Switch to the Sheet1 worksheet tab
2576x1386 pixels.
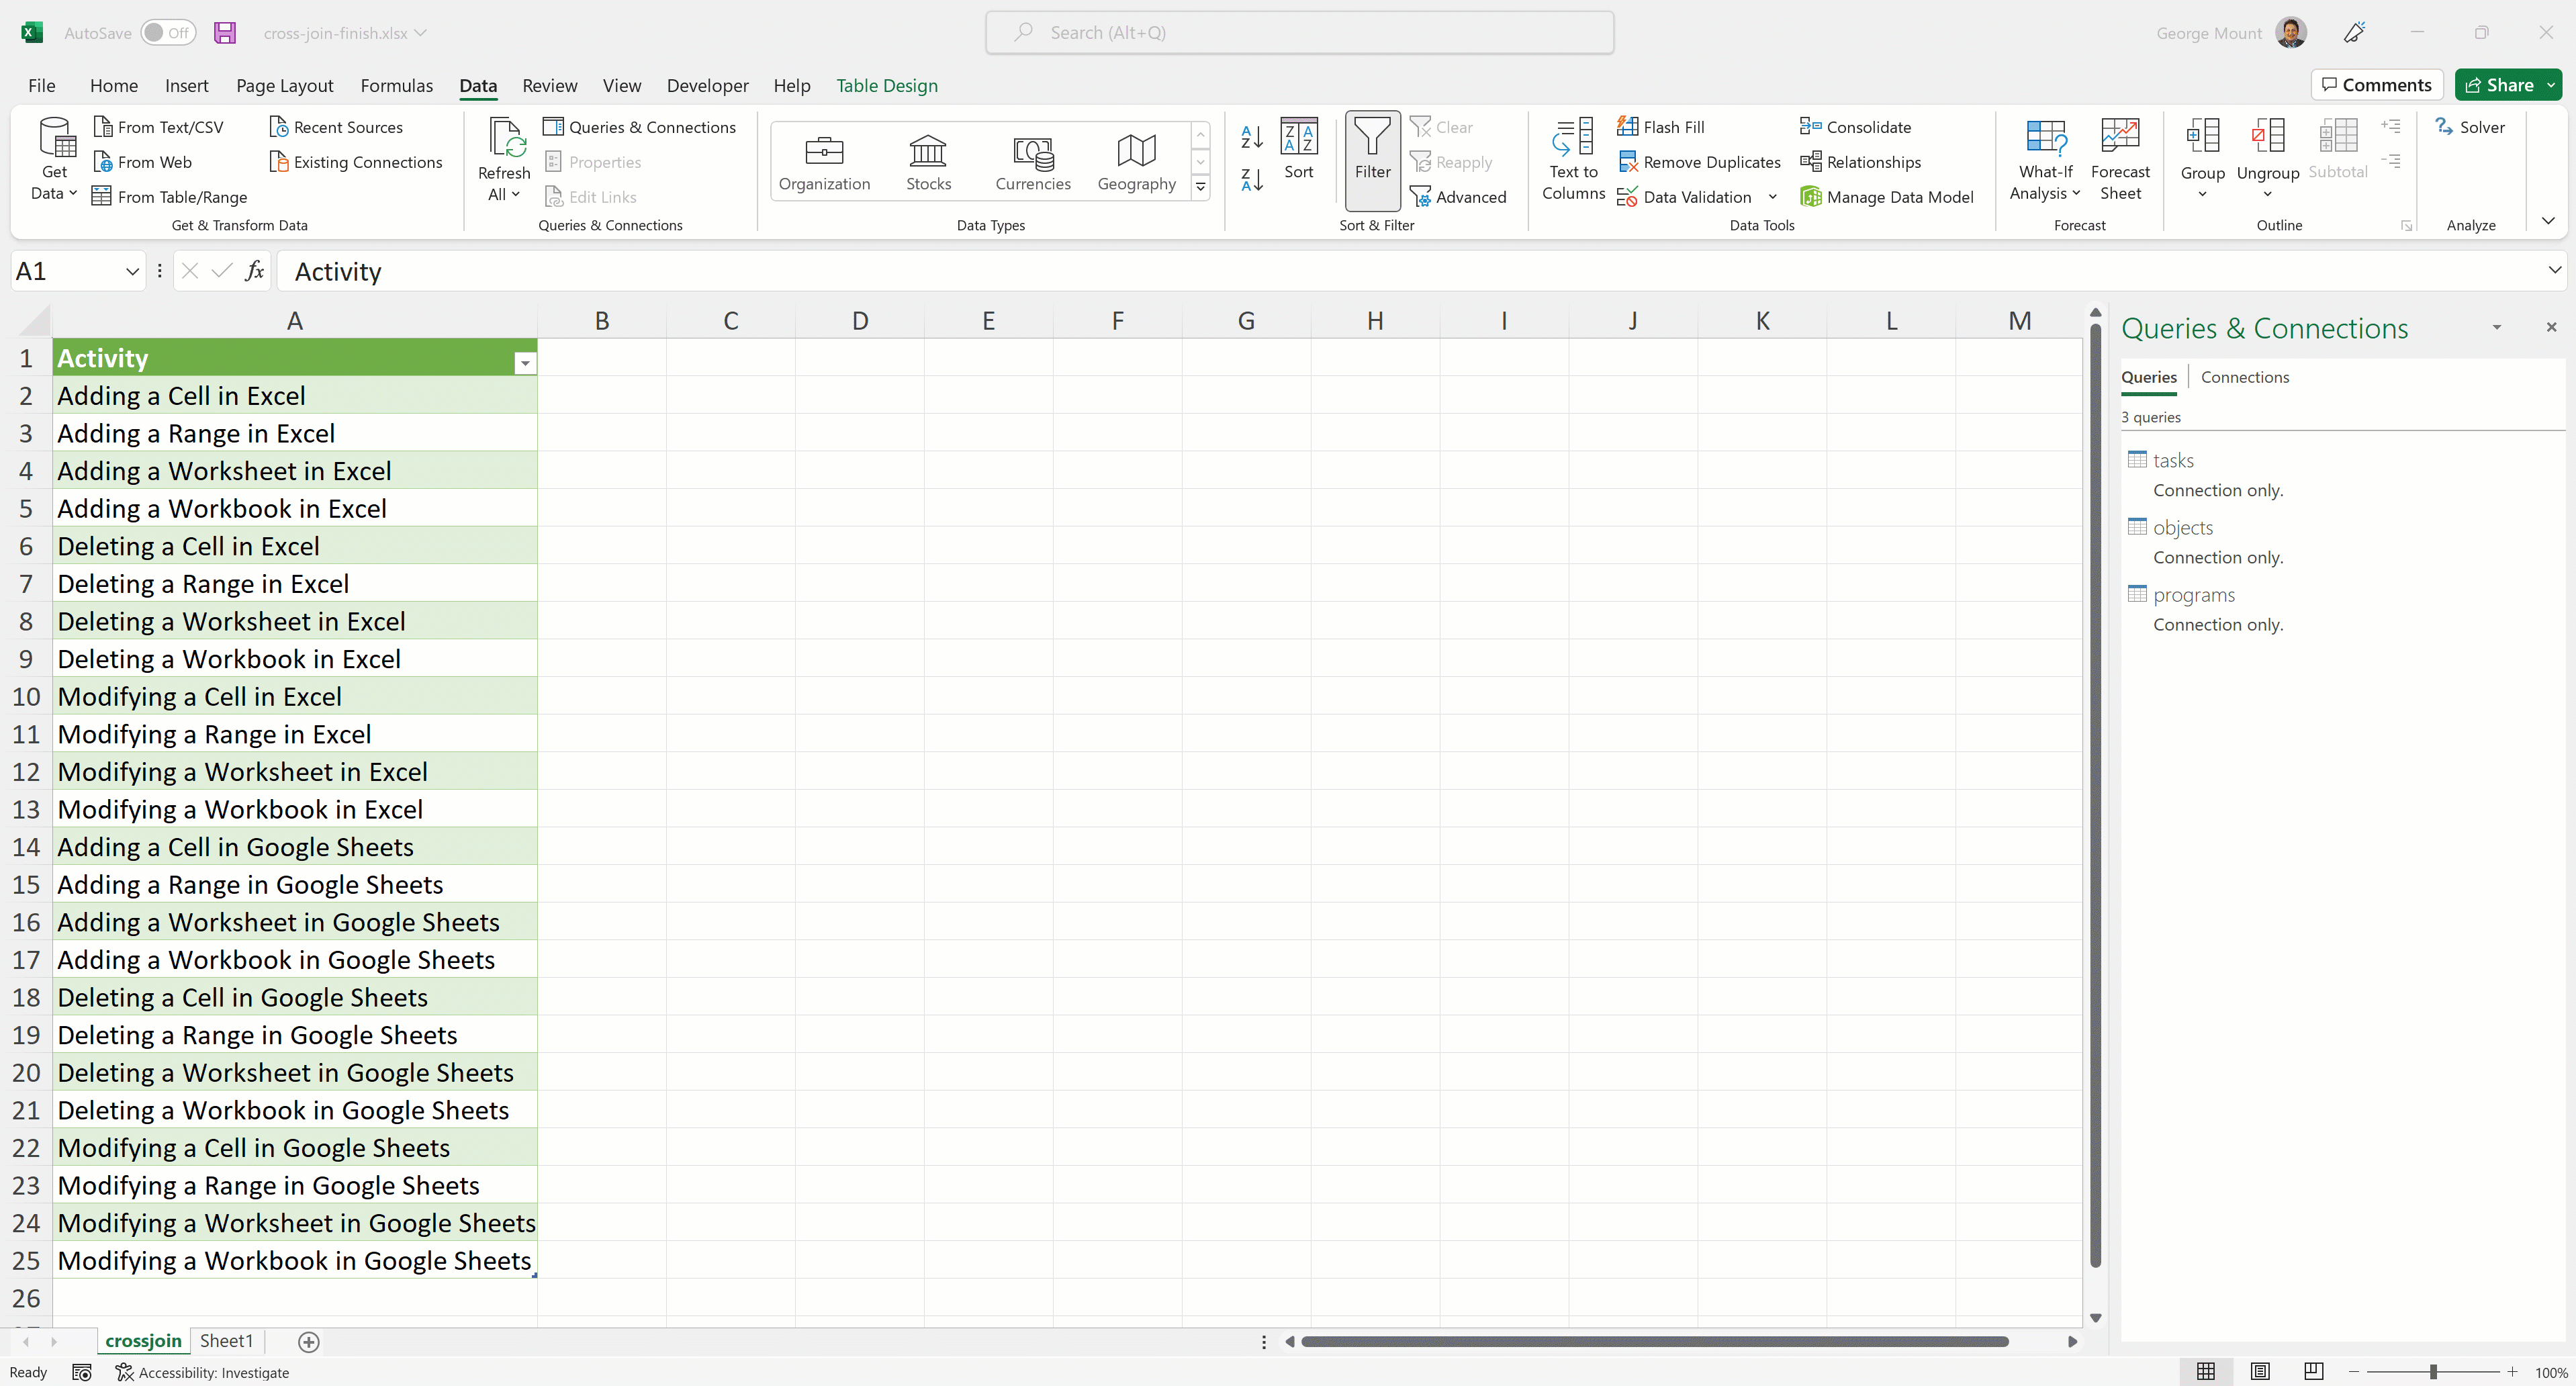[226, 1341]
